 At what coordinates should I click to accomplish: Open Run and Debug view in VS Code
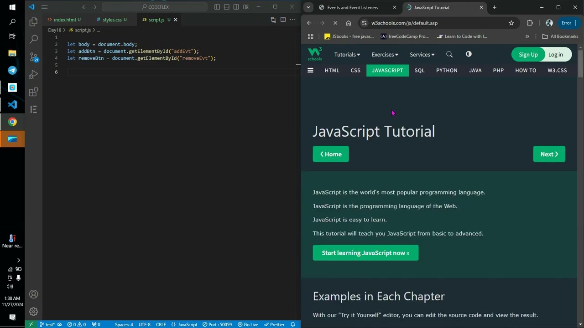pos(33,75)
